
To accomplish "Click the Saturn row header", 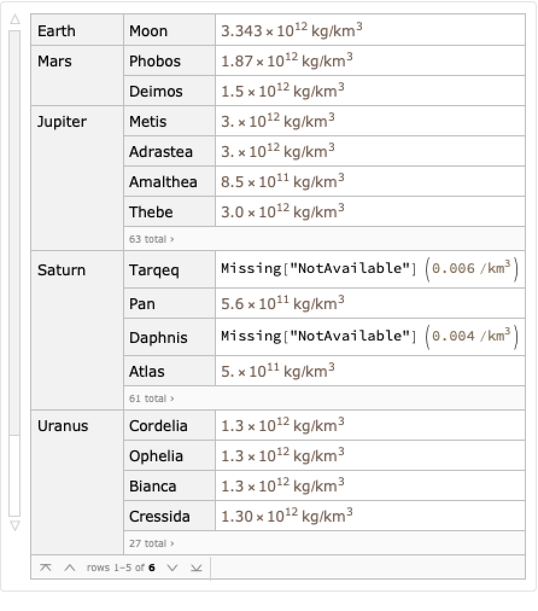I will [x=62, y=270].
